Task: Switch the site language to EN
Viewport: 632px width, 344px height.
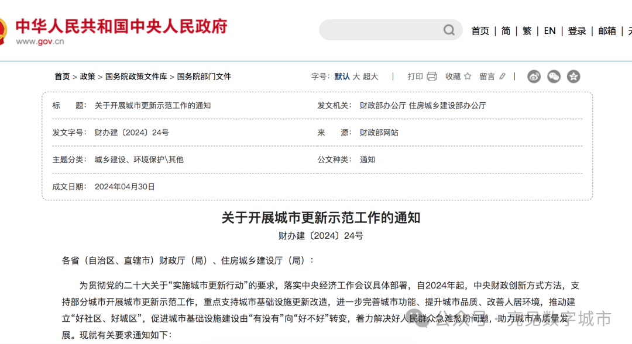Action: click(x=549, y=30)
